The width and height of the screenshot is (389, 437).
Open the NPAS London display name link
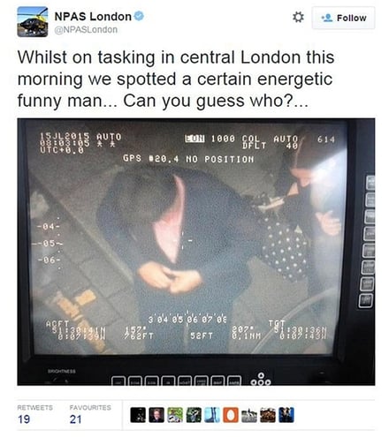tap(93, 16)
